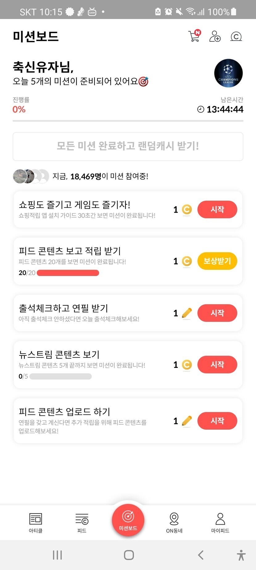Image resolution: width=256 pixels, height=570 pixels.
Task: Start the 출석체크하고 연필 받기 mission
Action: (x=217, y=313)
